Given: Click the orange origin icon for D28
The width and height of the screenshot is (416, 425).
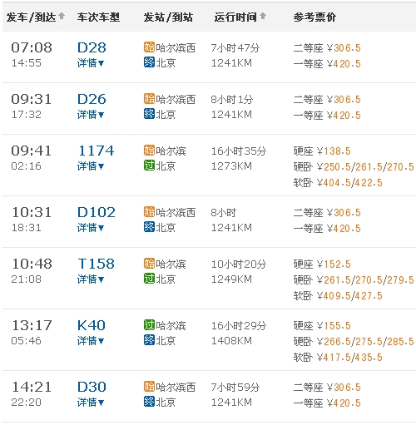Looking at the screenshot, I should 149,47.
